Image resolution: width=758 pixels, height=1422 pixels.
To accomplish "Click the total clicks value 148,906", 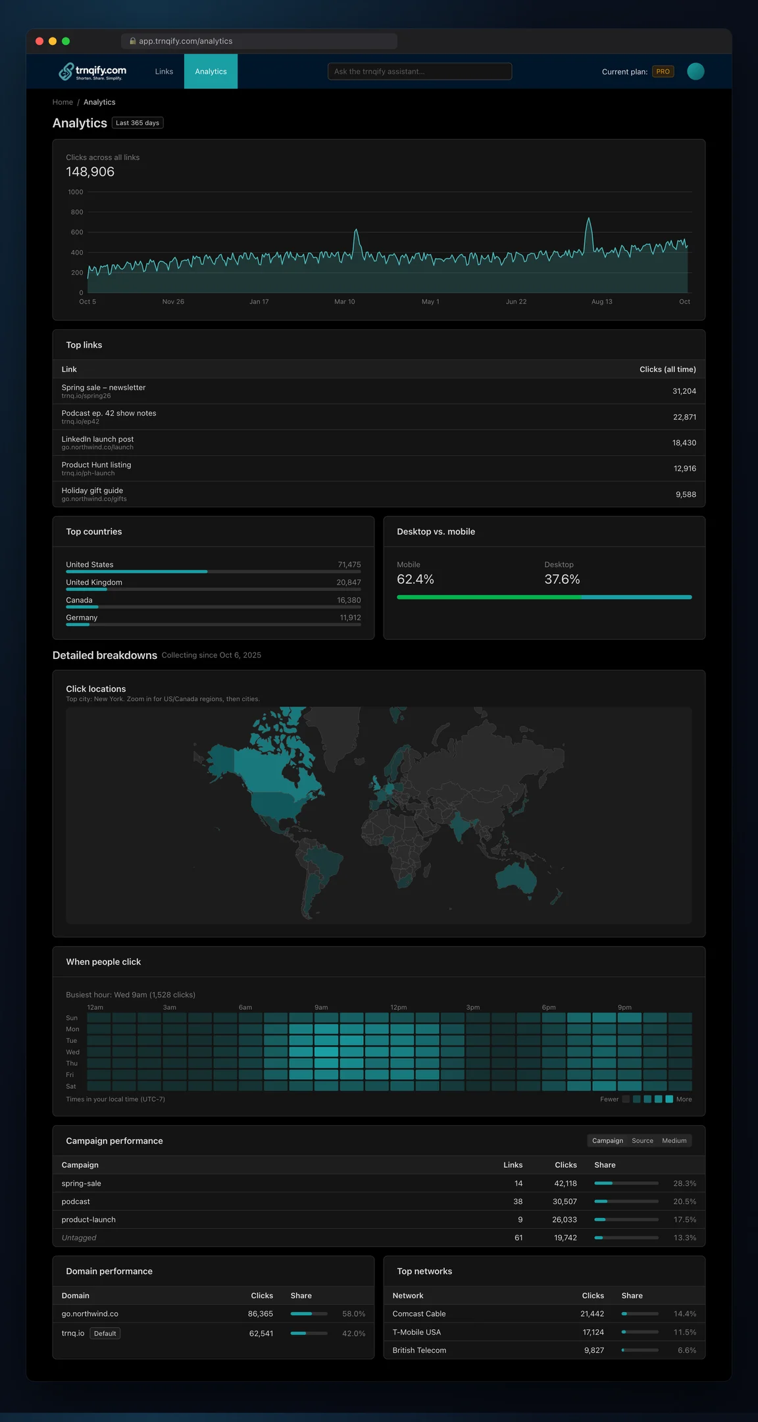I will click(x=90, y=172).
